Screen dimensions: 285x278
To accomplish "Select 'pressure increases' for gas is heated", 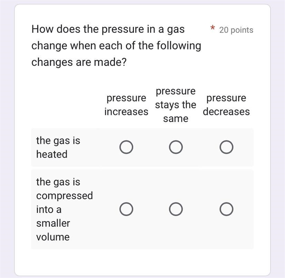I will coord(126,147).
